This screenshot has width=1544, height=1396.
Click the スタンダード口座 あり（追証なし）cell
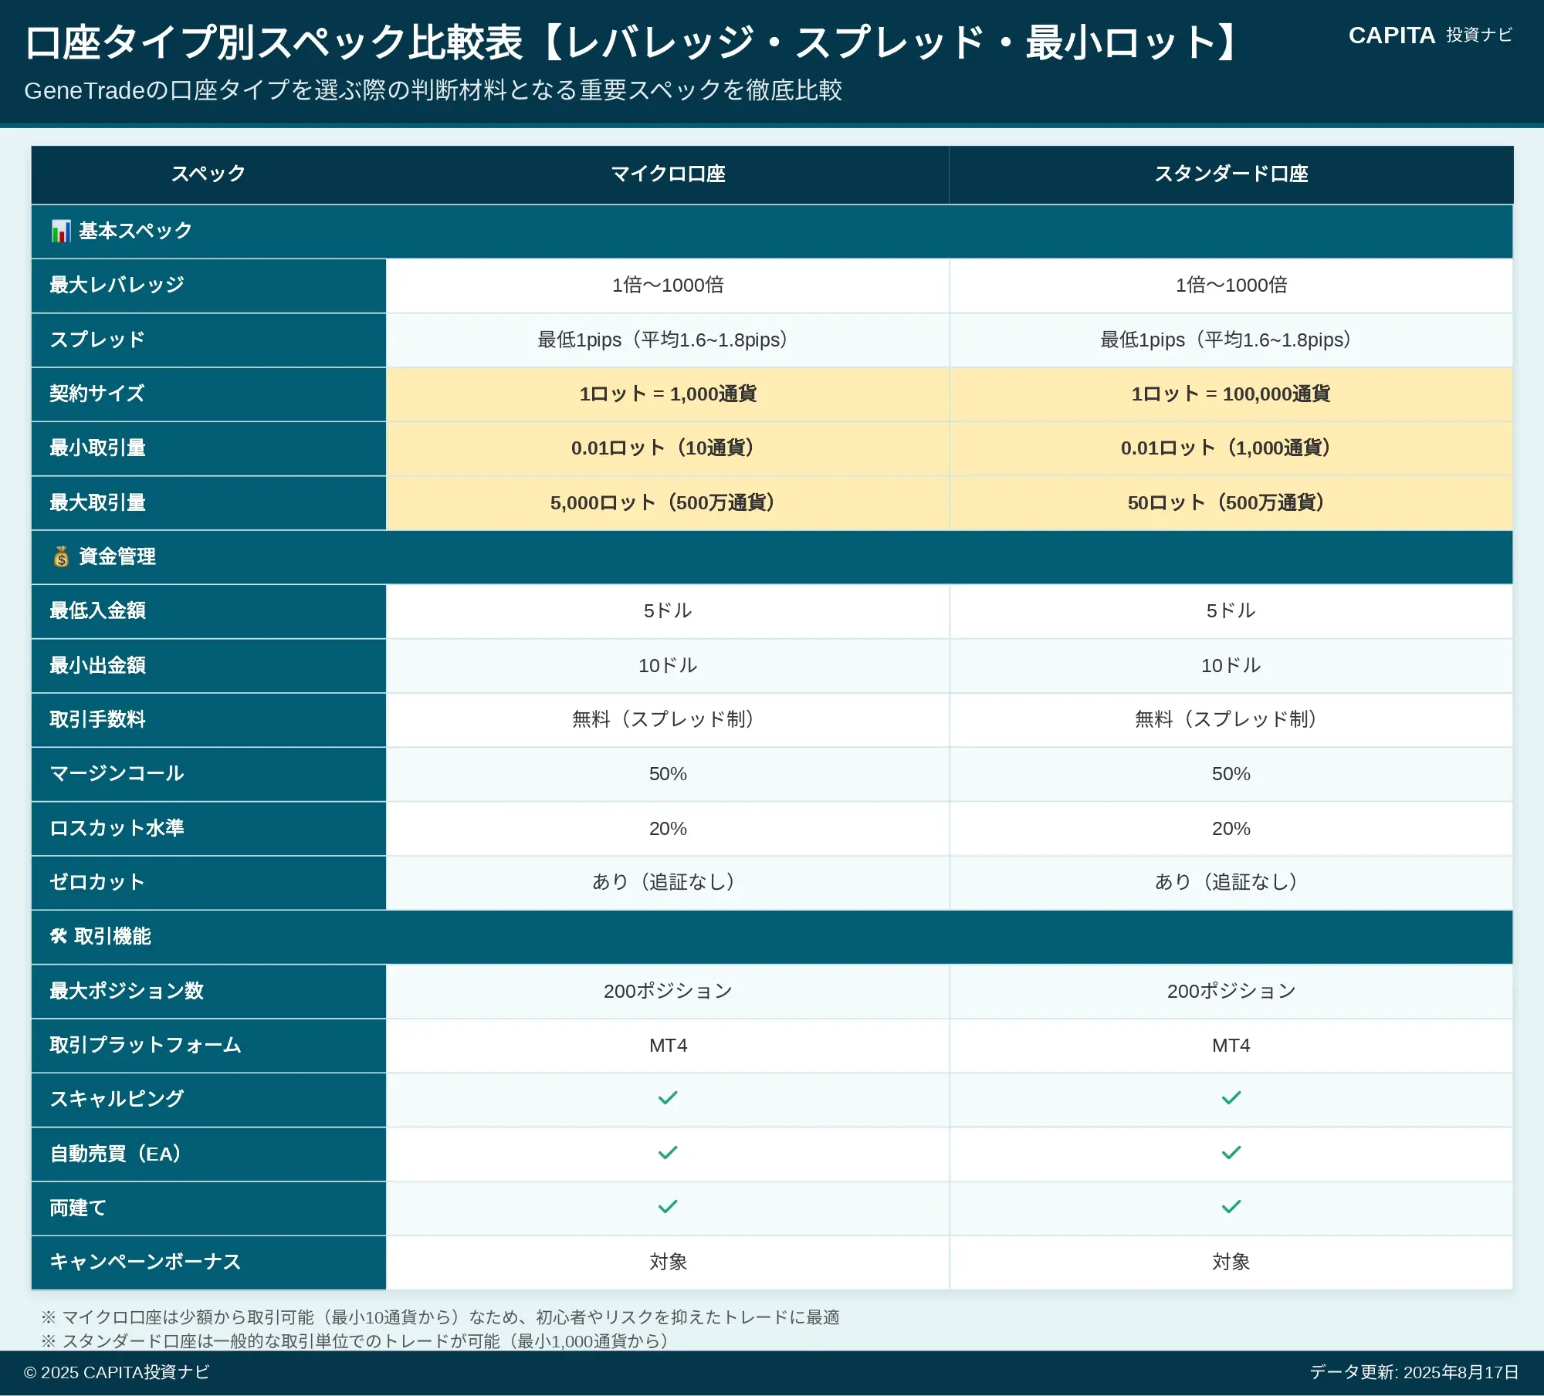click(1231, 883)
